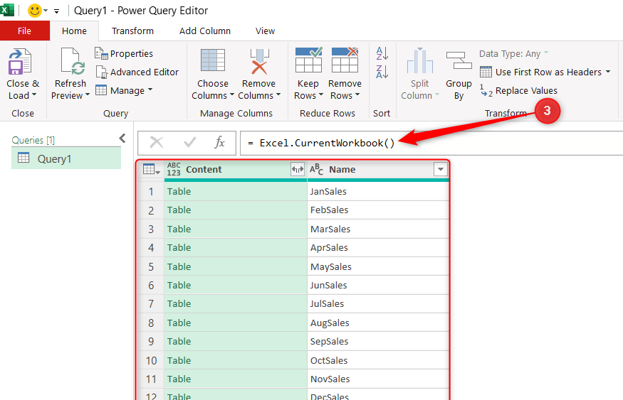This screenshot has height=400, width=623.
Task: Click the Group By icon
Action: click(x=459, y=60)
